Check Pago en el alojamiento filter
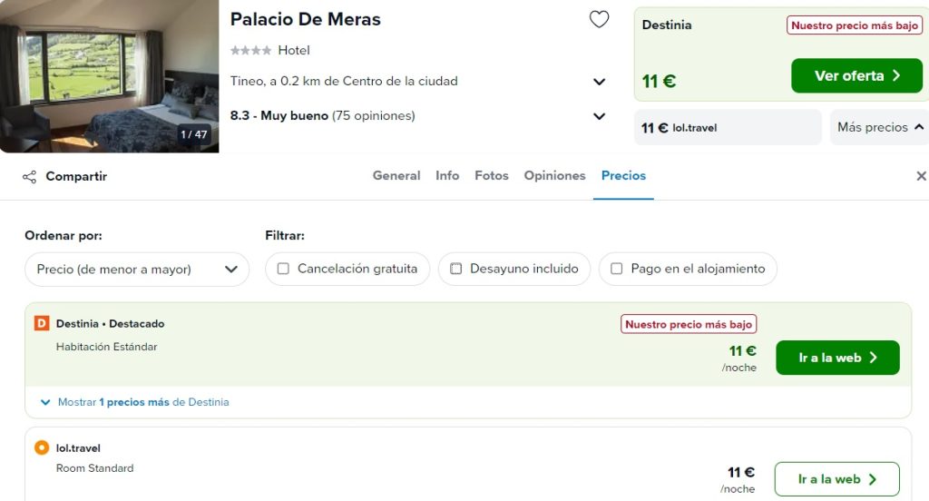Viewport: 929px width, 501px height. click(x=617, y=269)
